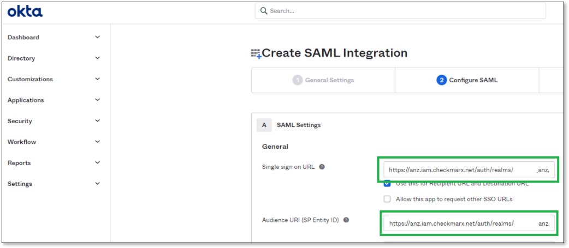The height and width of the screenshot is (248, 569).
Task: Open help tooltip for Audience URI
Action: pos(346,220)
